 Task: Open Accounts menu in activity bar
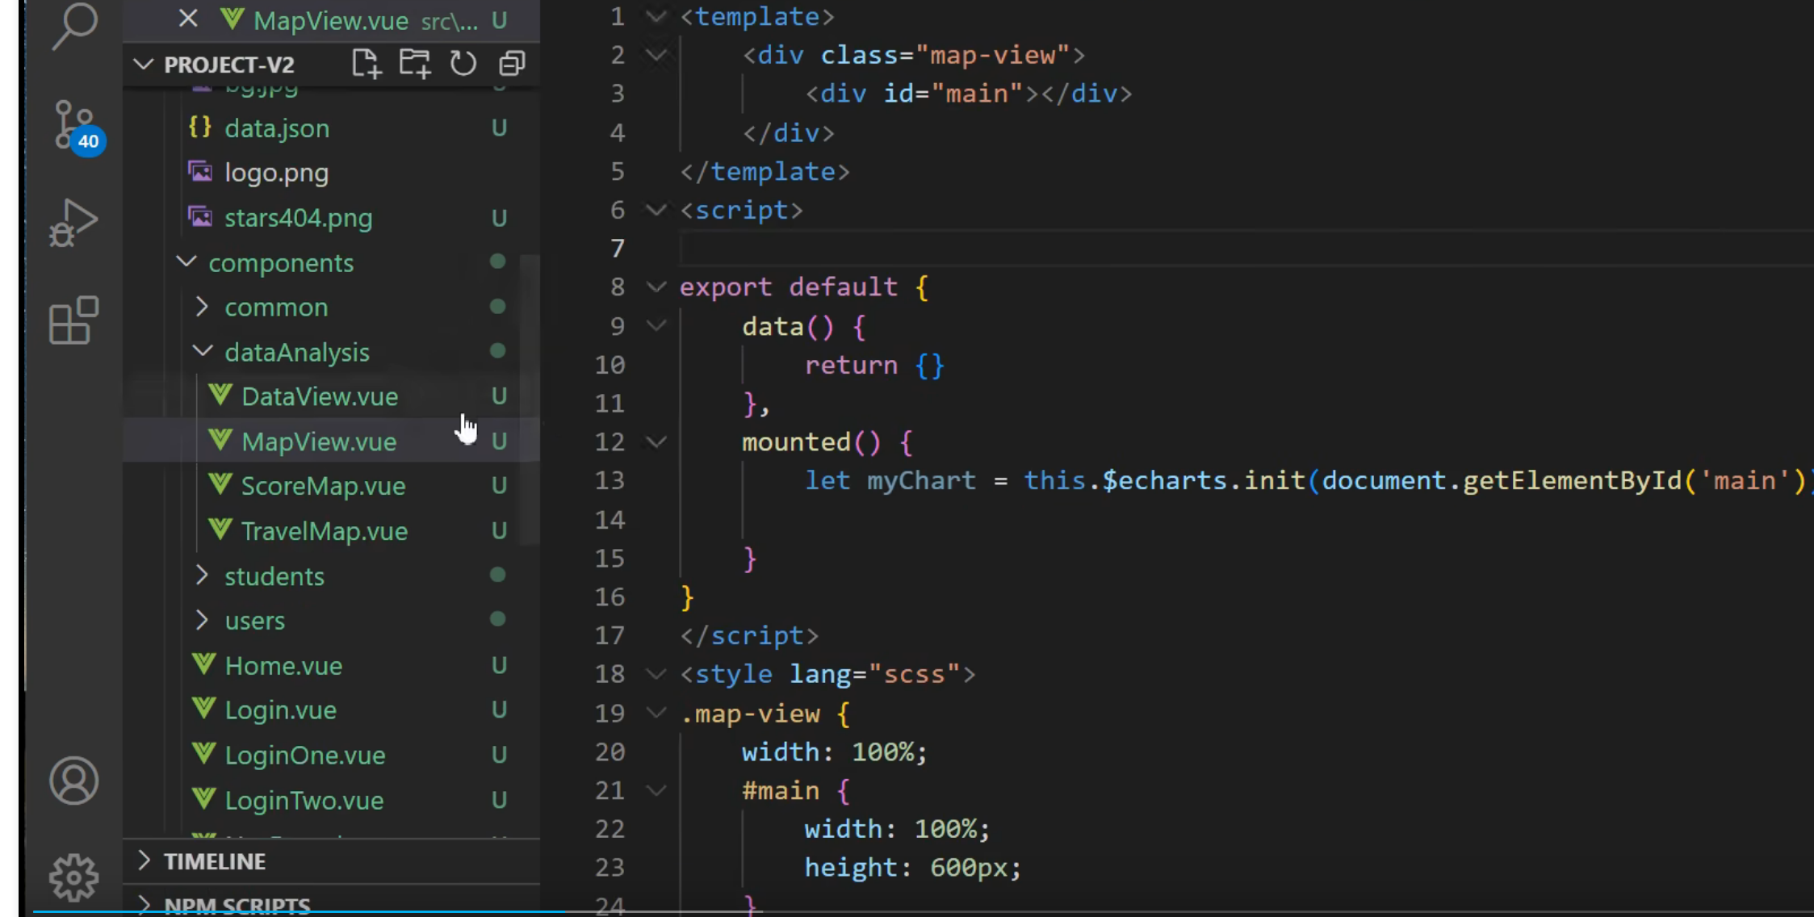coord(74,781)
